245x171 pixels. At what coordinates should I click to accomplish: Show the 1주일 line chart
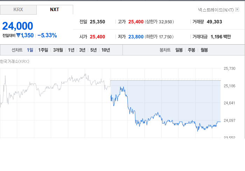43,50
